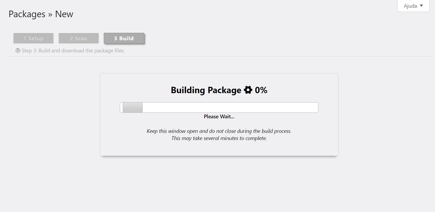Click the Keep this window open notice
The image size is (435, 212).
(219, 131)
